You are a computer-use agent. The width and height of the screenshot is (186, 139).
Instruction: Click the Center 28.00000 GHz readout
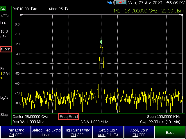[x=30, y=117]
